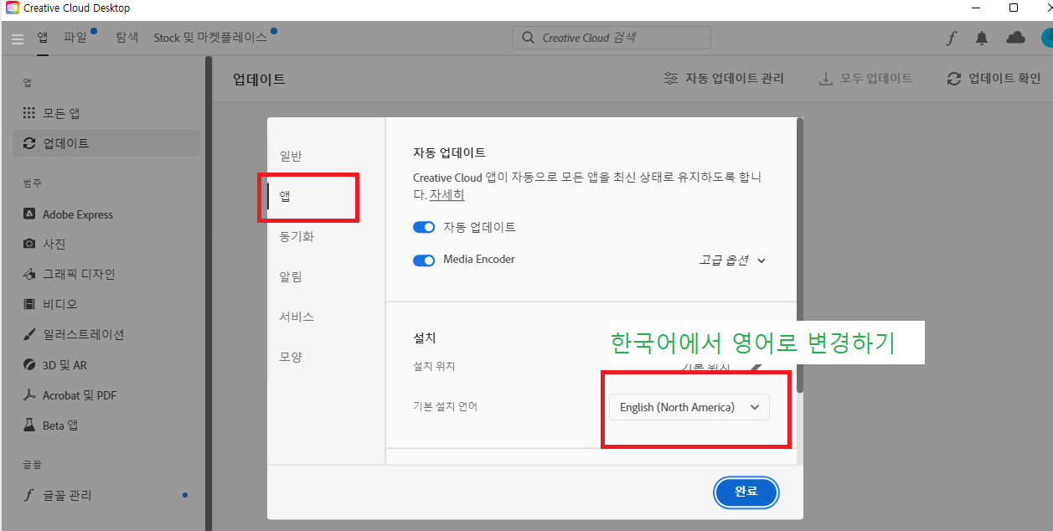Open the 앱 top navigation tab
The image size is (1053, 531).
[42, 38]
